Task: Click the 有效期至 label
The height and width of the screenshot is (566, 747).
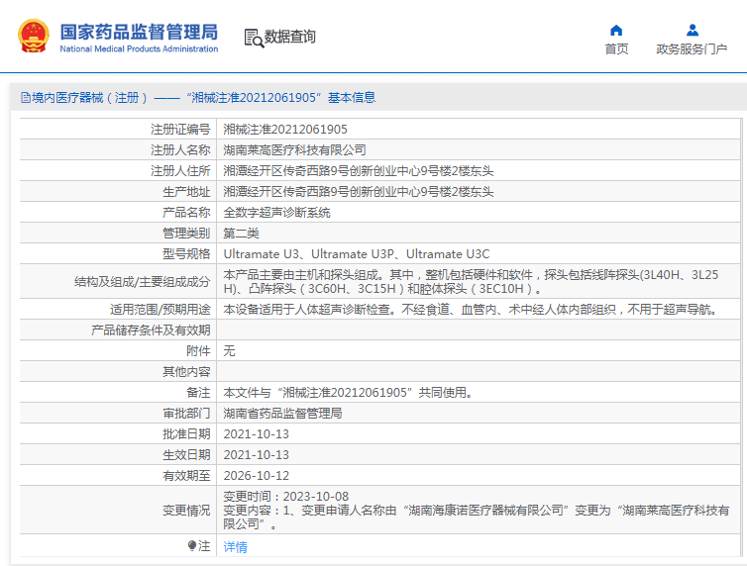Action: (x=186, y=476)
